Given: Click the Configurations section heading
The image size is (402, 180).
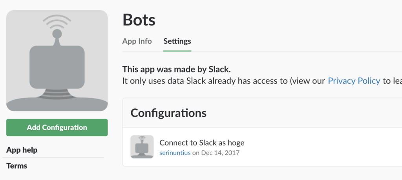Looking at the screenshot, I should point(168,113).
